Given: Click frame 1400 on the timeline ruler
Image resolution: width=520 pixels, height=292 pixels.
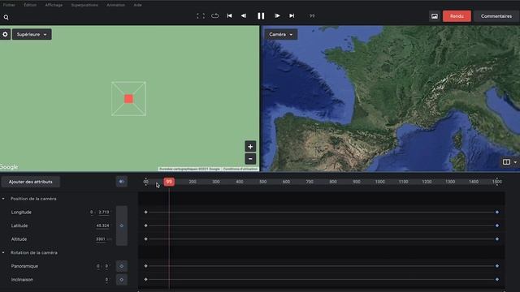Looking at the screenshot, I should [x=474, y=182].
